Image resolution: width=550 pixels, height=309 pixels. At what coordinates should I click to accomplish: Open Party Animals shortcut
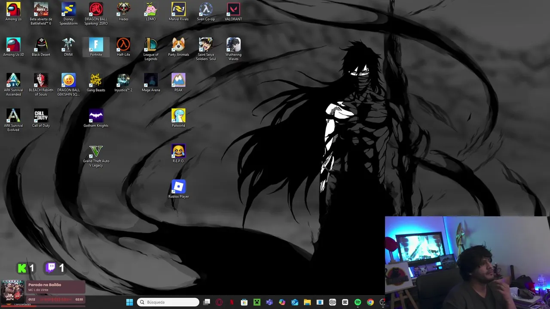pyautogui.click(x=178, y=47)
